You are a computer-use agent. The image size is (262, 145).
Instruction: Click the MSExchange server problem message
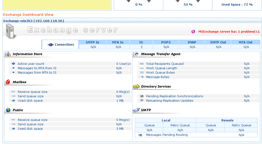[x=229, y=32]
